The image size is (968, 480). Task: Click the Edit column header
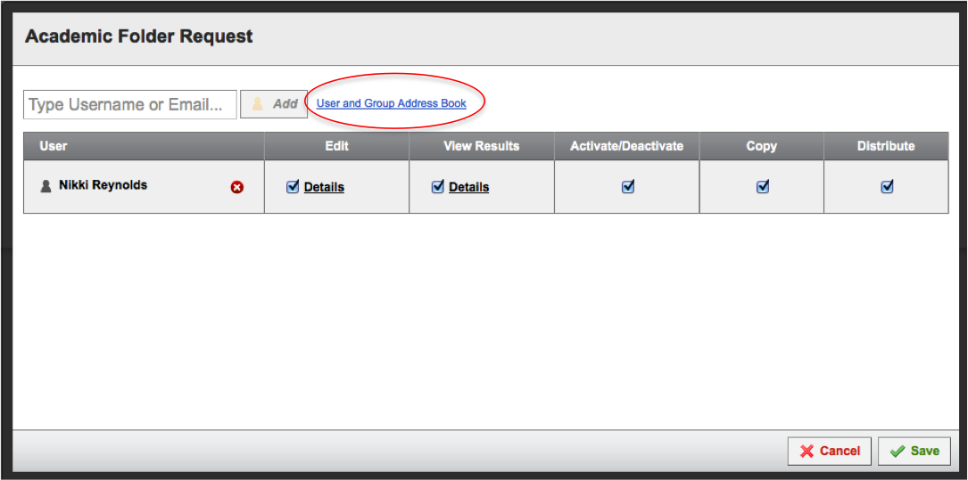[x=336, y=146]
